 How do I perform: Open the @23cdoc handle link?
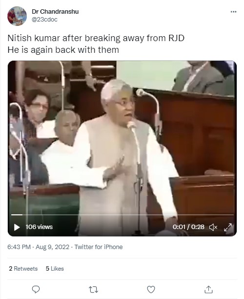pyautogui.click(x=44, y=20)
